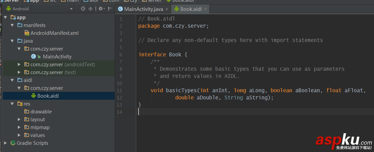The height and width of the screenshot is (152, 374).
Task: Click Gradle Scripts label
Action: 33,143
